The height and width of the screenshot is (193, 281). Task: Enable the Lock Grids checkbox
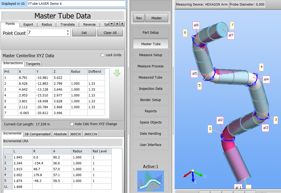[102, 55]
